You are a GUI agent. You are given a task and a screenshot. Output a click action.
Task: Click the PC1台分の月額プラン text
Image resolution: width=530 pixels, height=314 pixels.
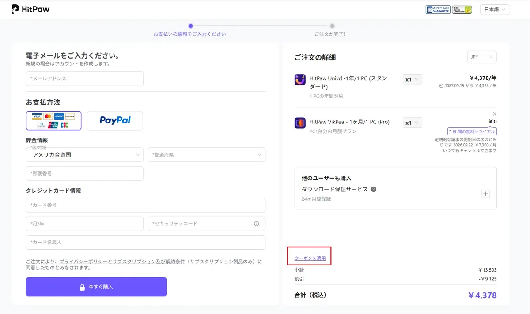point(333,131)
